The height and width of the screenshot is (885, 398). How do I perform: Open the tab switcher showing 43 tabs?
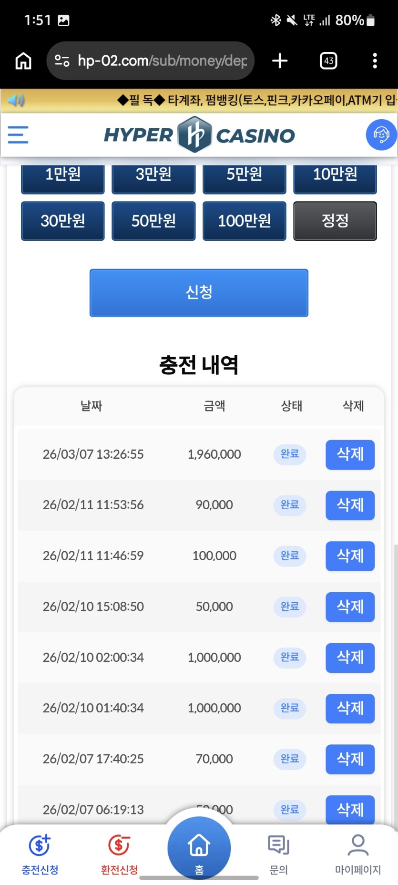pyautogui.click(x=328, y=61)
